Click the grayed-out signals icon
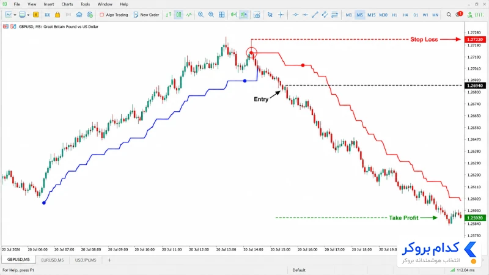The image size is (489, 275). (68, 15)
